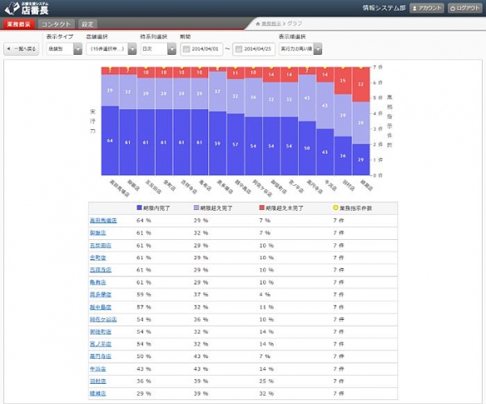Open the 表示順選択 dropdown

pos(300,49)
